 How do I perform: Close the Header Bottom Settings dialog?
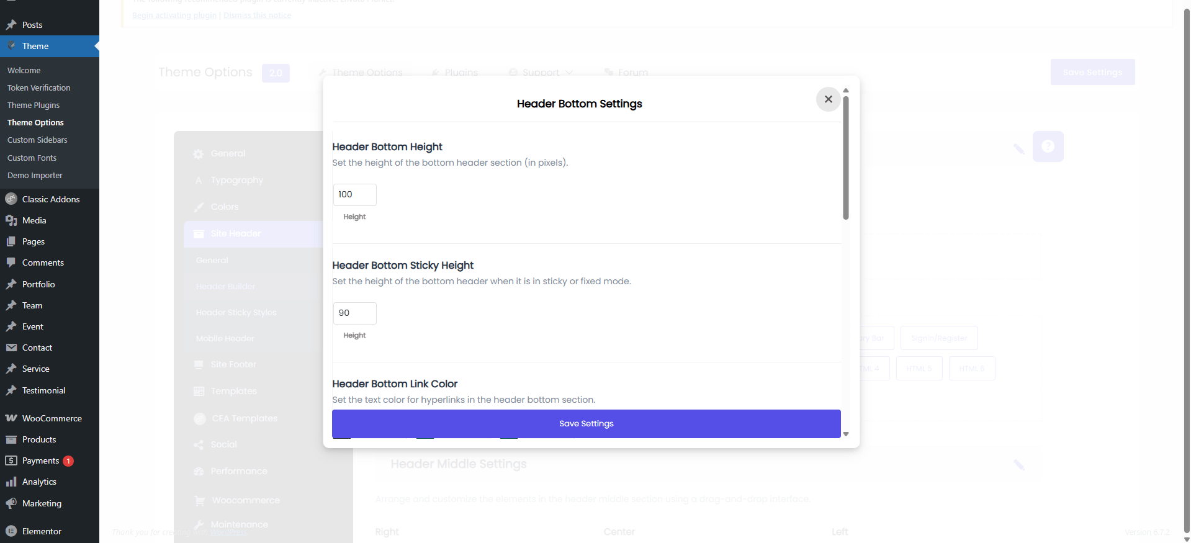[x=828, y=99]
